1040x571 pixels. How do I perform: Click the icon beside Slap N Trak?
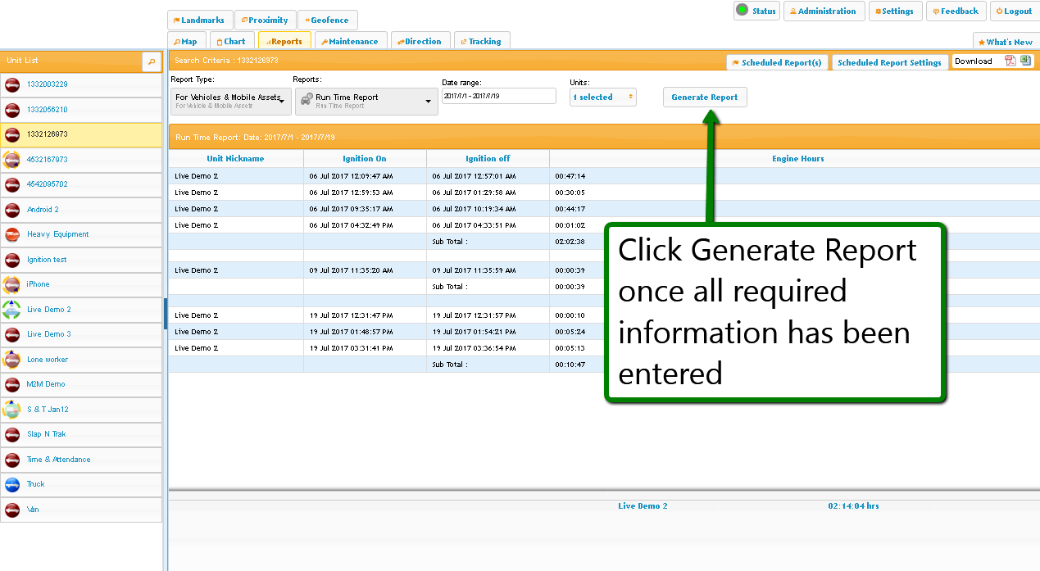point(12,434)
